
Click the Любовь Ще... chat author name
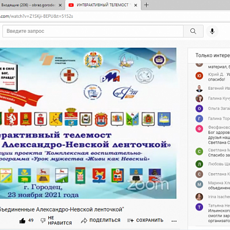coord(219,164)
